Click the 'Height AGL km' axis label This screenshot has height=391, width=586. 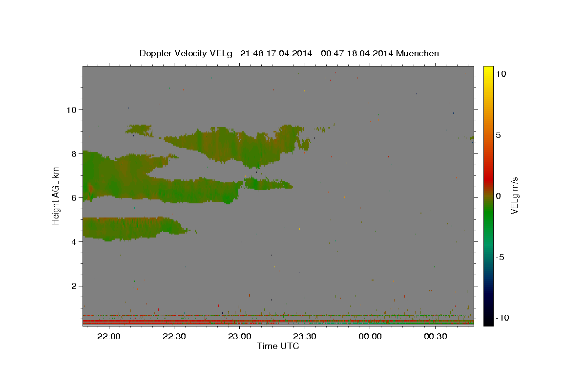tap(56, 196)
